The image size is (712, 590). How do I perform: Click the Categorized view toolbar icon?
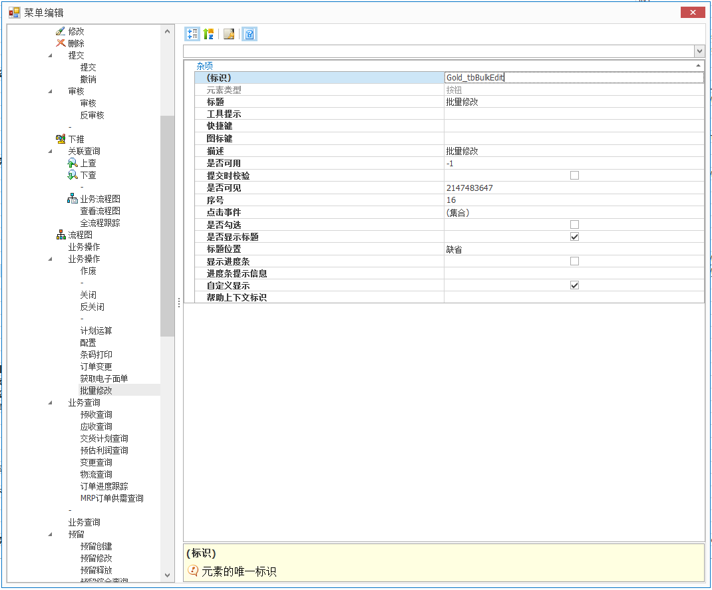click(x=192, y=34)
